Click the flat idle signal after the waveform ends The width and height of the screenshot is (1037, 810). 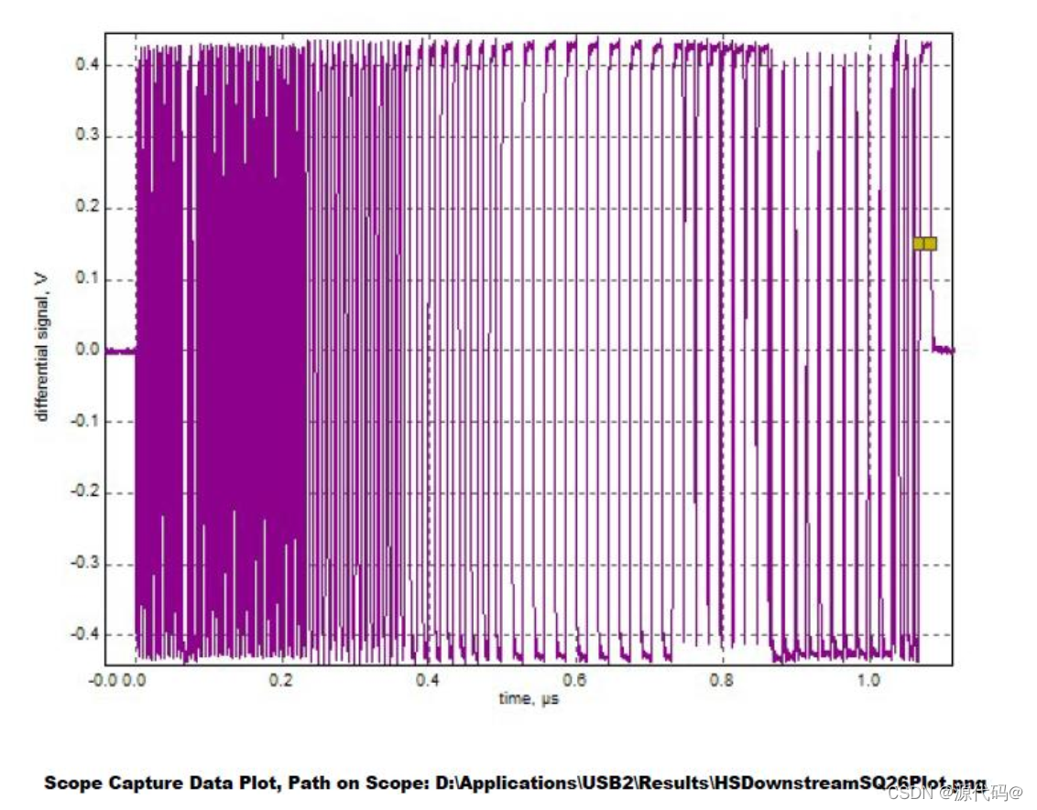tap(943, 350)
